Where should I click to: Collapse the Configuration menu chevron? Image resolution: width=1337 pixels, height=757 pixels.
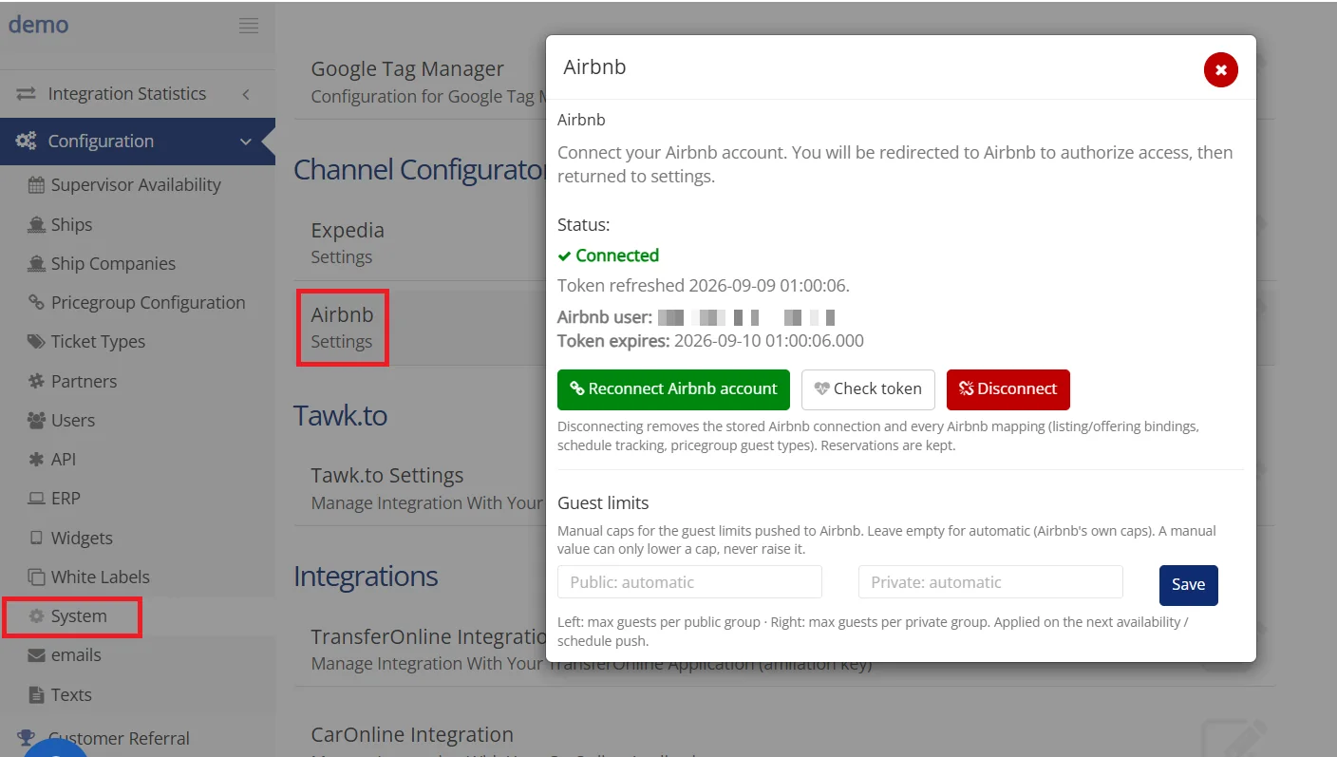(246, 142)
